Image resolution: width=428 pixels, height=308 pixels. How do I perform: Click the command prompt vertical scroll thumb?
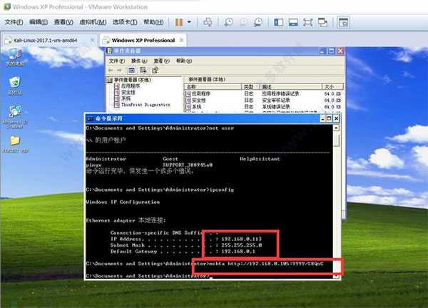pyautogui.click(x=336, y=140)
